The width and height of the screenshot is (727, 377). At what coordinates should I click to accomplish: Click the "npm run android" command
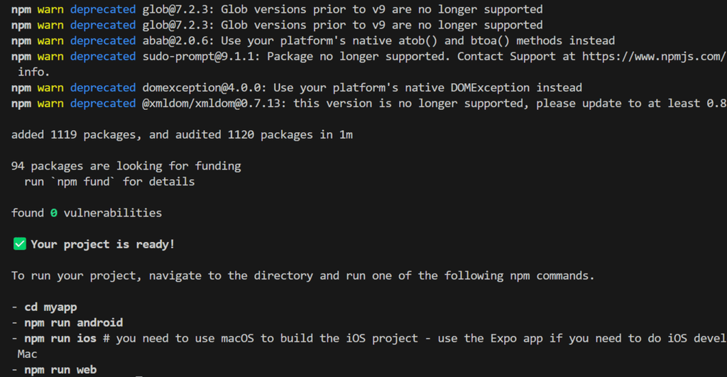coord(73,322)
